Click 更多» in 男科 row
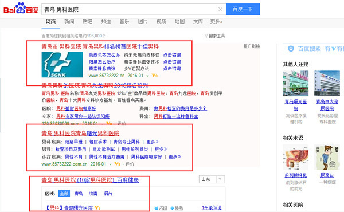 pyautogui.click(x=161, y=150)
